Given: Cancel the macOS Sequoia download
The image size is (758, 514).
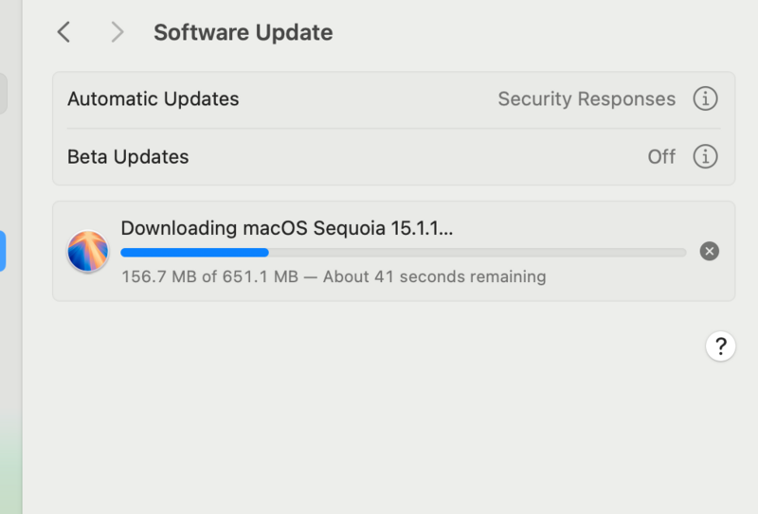Looking at the screenshot, I should [x=709, y=251].
